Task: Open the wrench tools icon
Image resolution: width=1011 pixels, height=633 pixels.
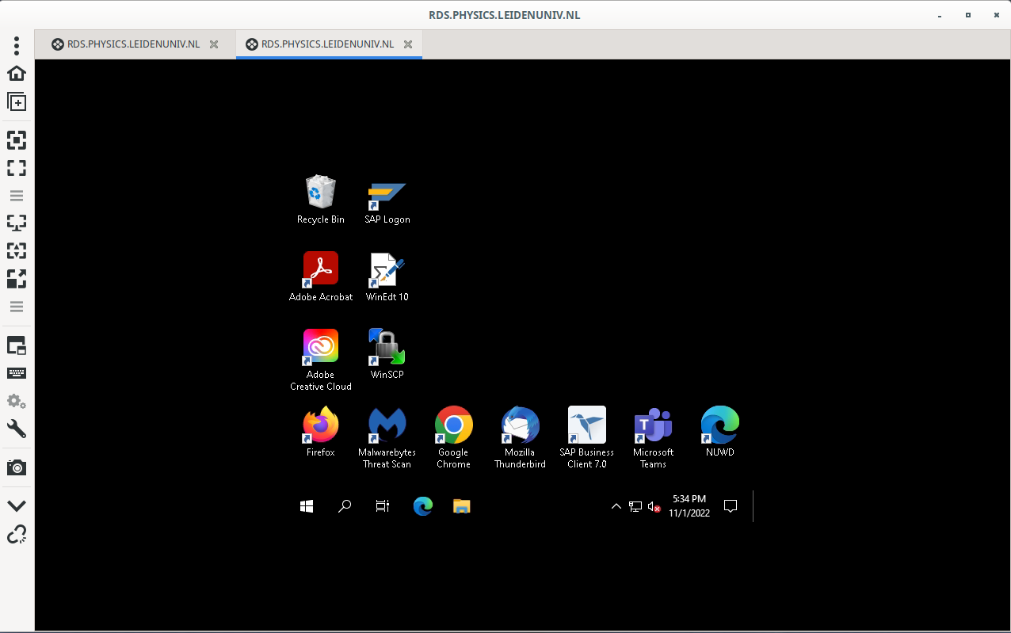Action: point(17,429)
